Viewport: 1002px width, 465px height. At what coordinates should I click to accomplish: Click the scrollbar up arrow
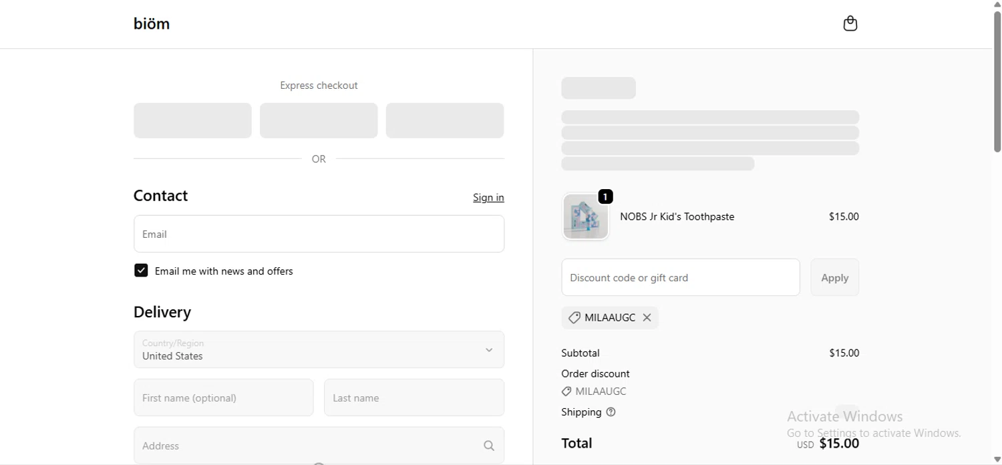click(997, 5)
